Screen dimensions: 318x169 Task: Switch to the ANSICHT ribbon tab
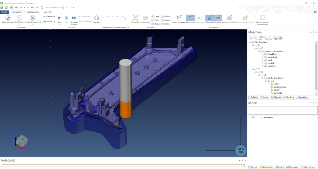tap(47, 13)
